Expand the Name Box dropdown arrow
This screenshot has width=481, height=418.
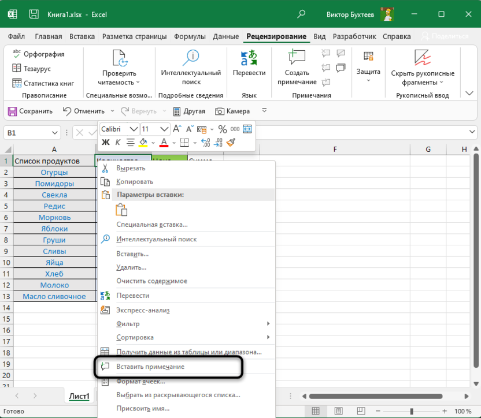click(x=54, y=133)
